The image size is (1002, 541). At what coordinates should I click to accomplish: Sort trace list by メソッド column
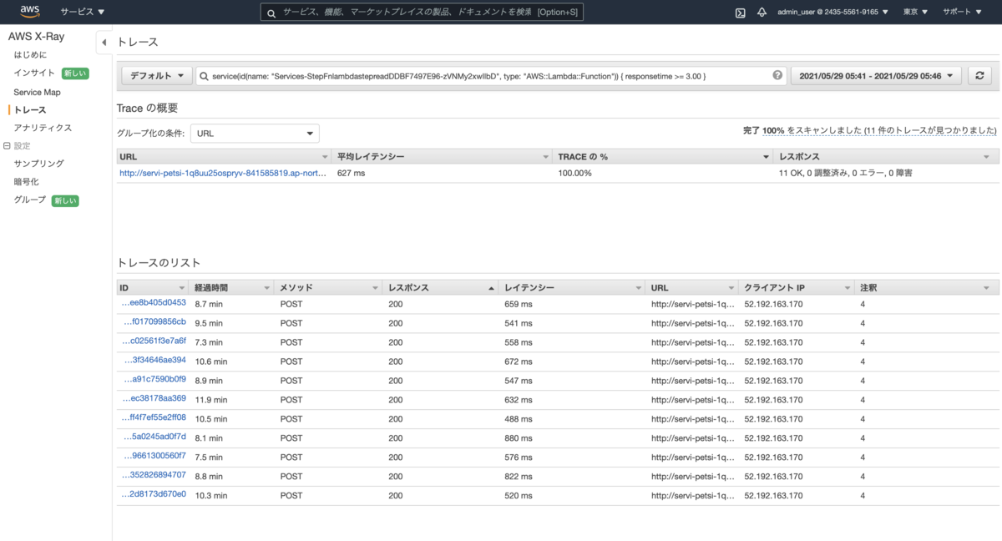point(327,287)
